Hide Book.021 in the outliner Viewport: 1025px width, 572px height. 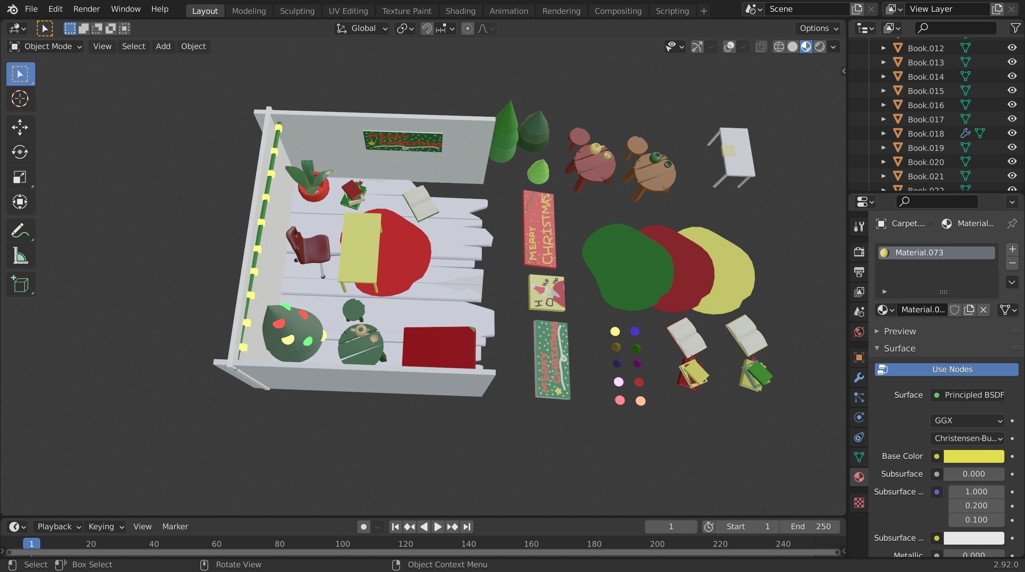1012,176
